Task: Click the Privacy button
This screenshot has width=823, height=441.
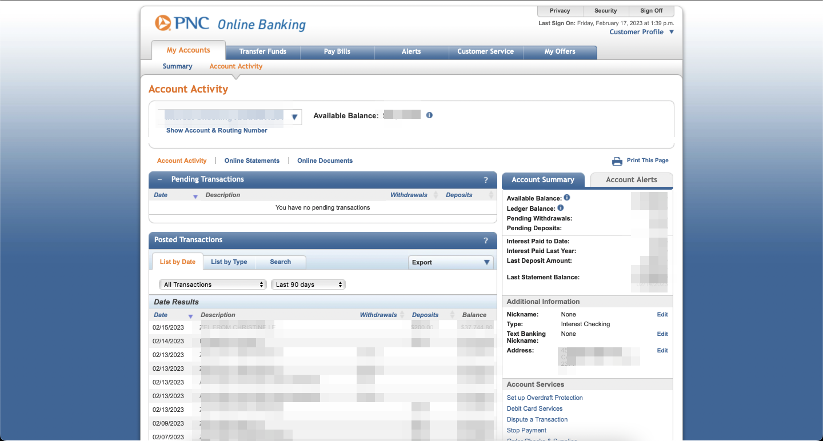Action: click(x=560, y=11)
